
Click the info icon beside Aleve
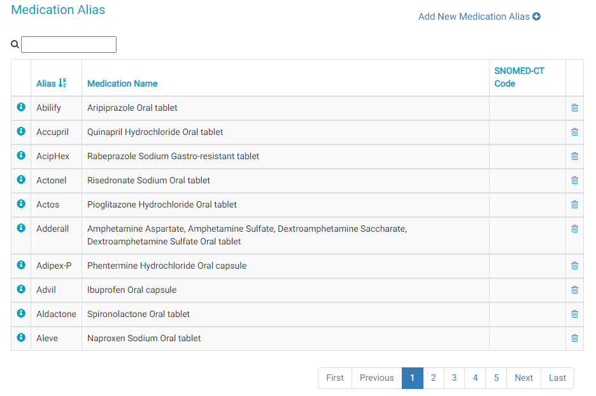tap(21, 337)
